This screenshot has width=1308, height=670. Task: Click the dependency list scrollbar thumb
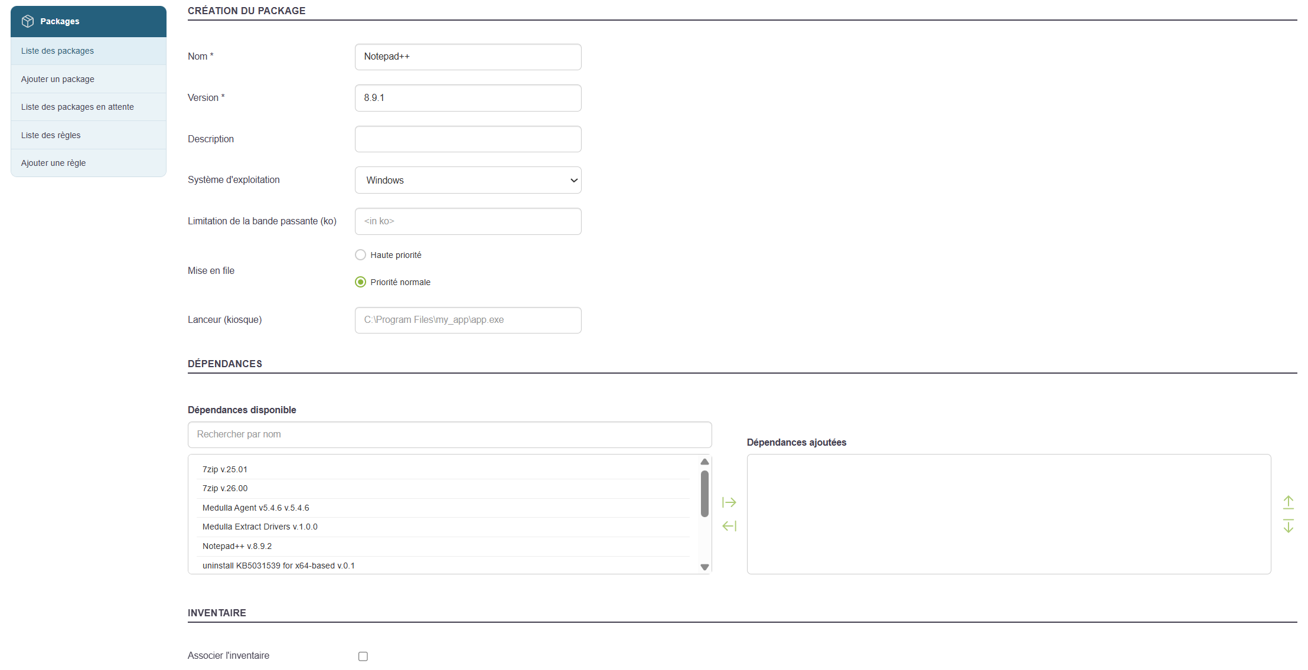click(704, 493)
